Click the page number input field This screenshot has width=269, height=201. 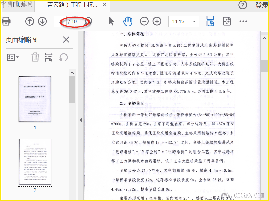(60, 22)
